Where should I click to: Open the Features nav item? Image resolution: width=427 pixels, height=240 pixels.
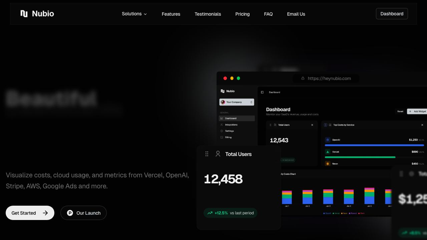coord(171,14)
